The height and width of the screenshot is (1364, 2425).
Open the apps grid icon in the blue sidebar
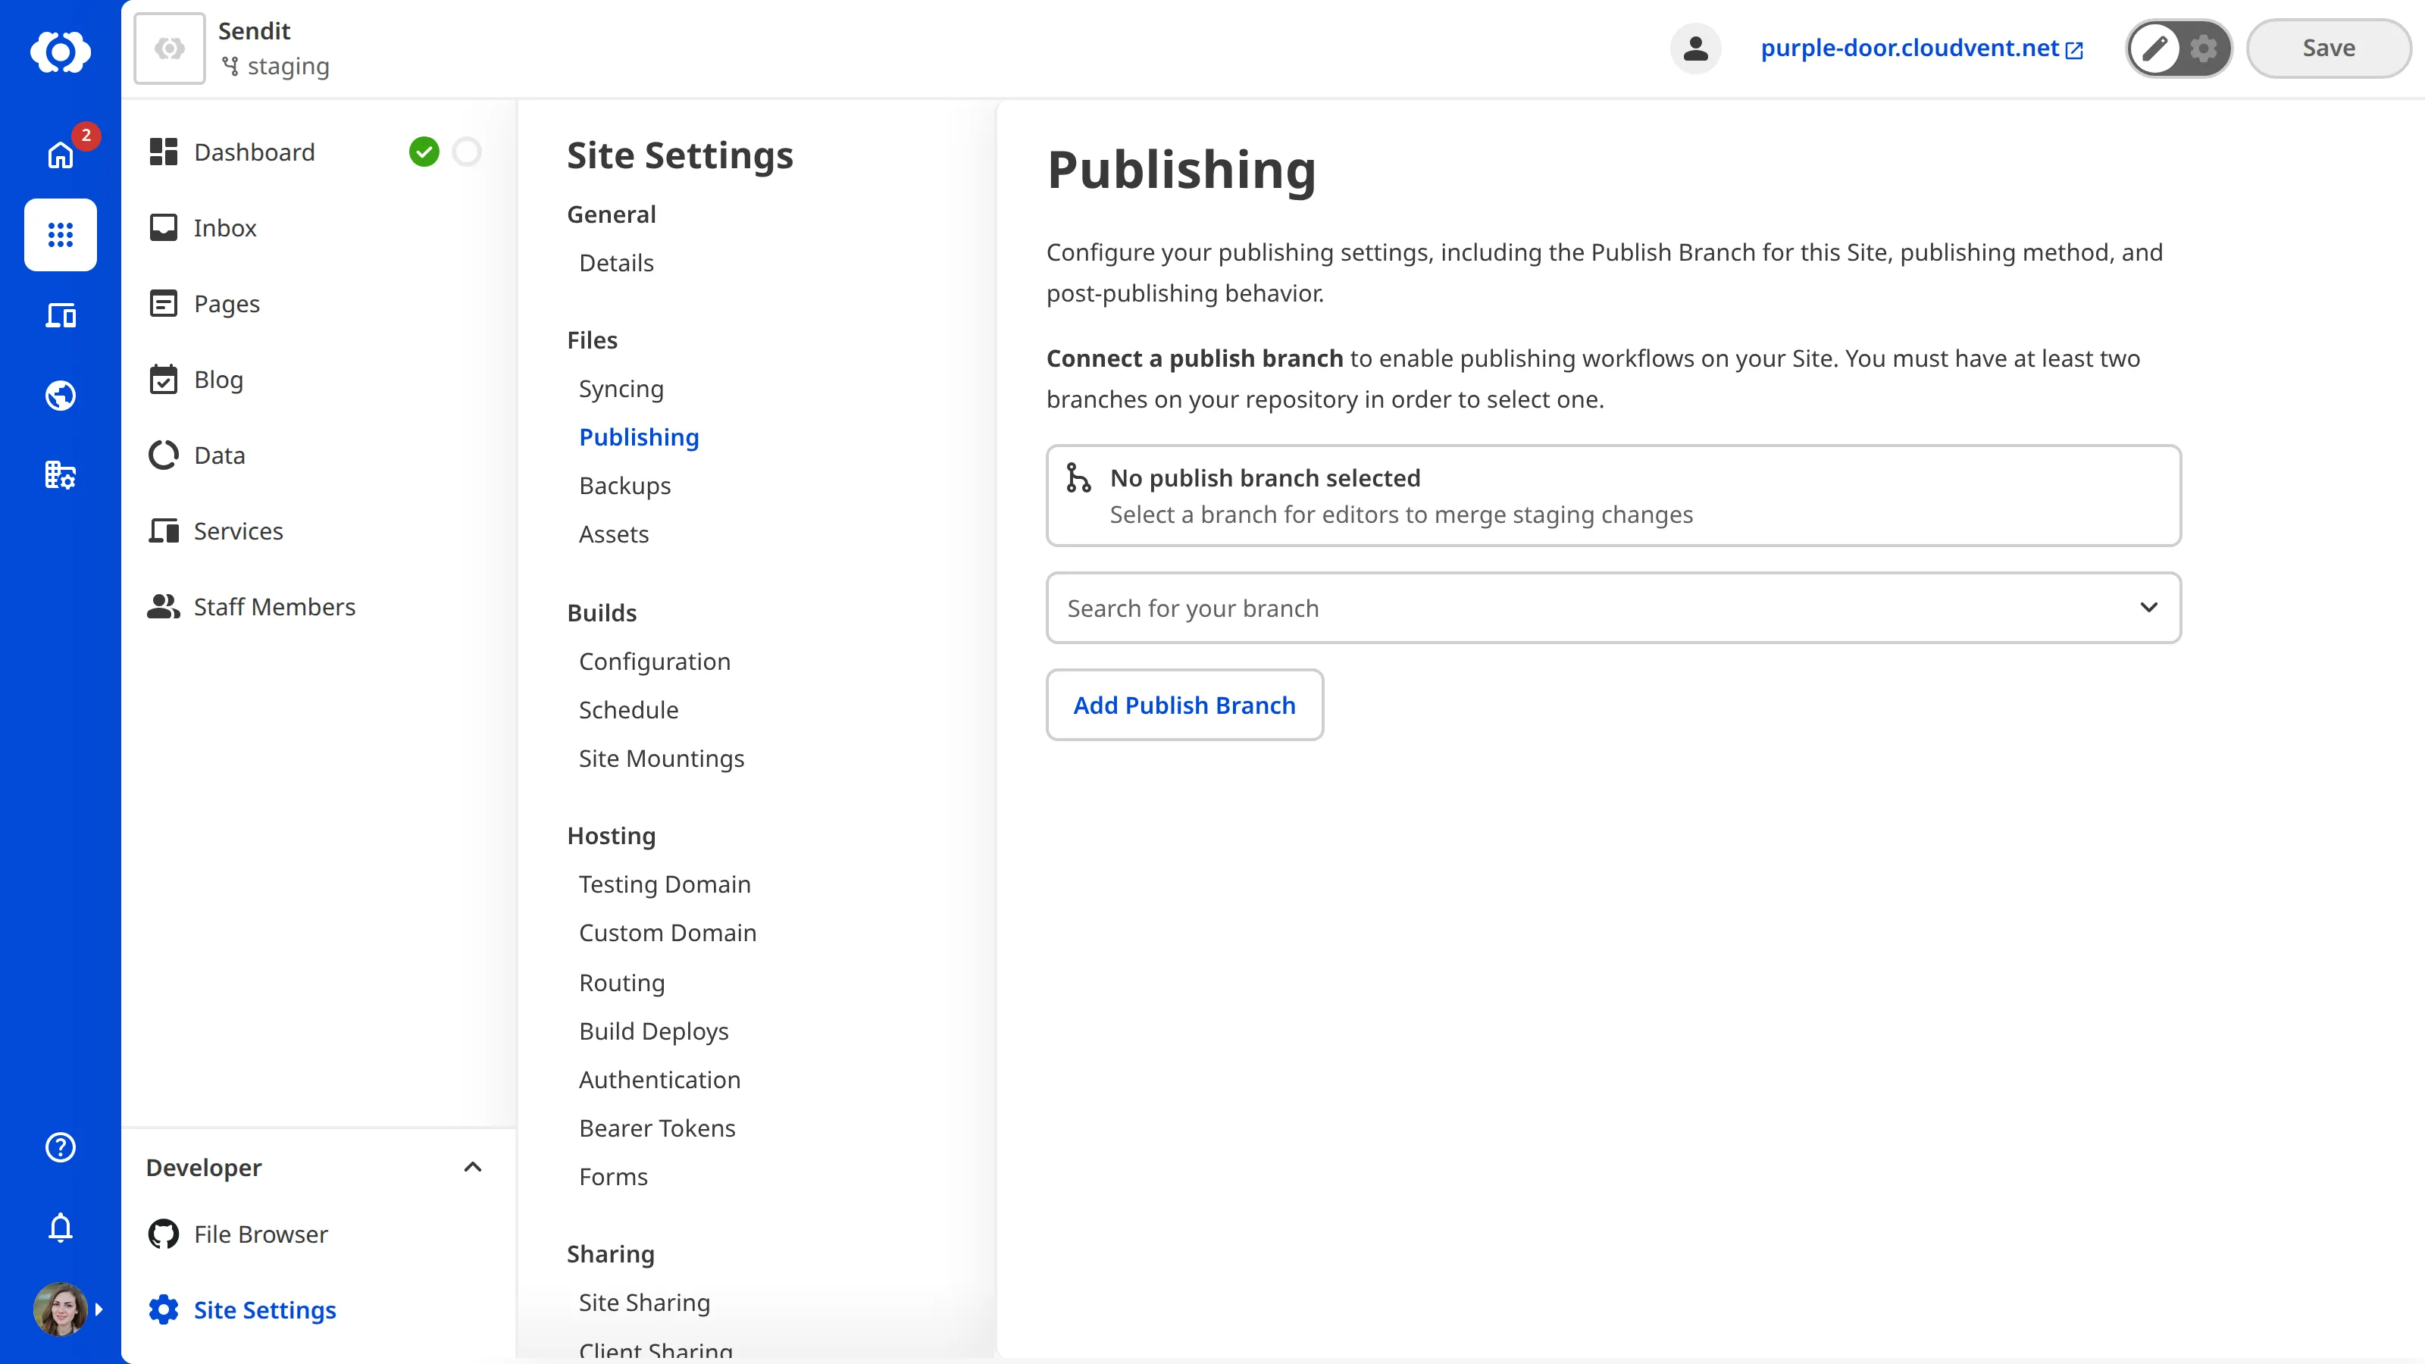click(x=61, y=234)
